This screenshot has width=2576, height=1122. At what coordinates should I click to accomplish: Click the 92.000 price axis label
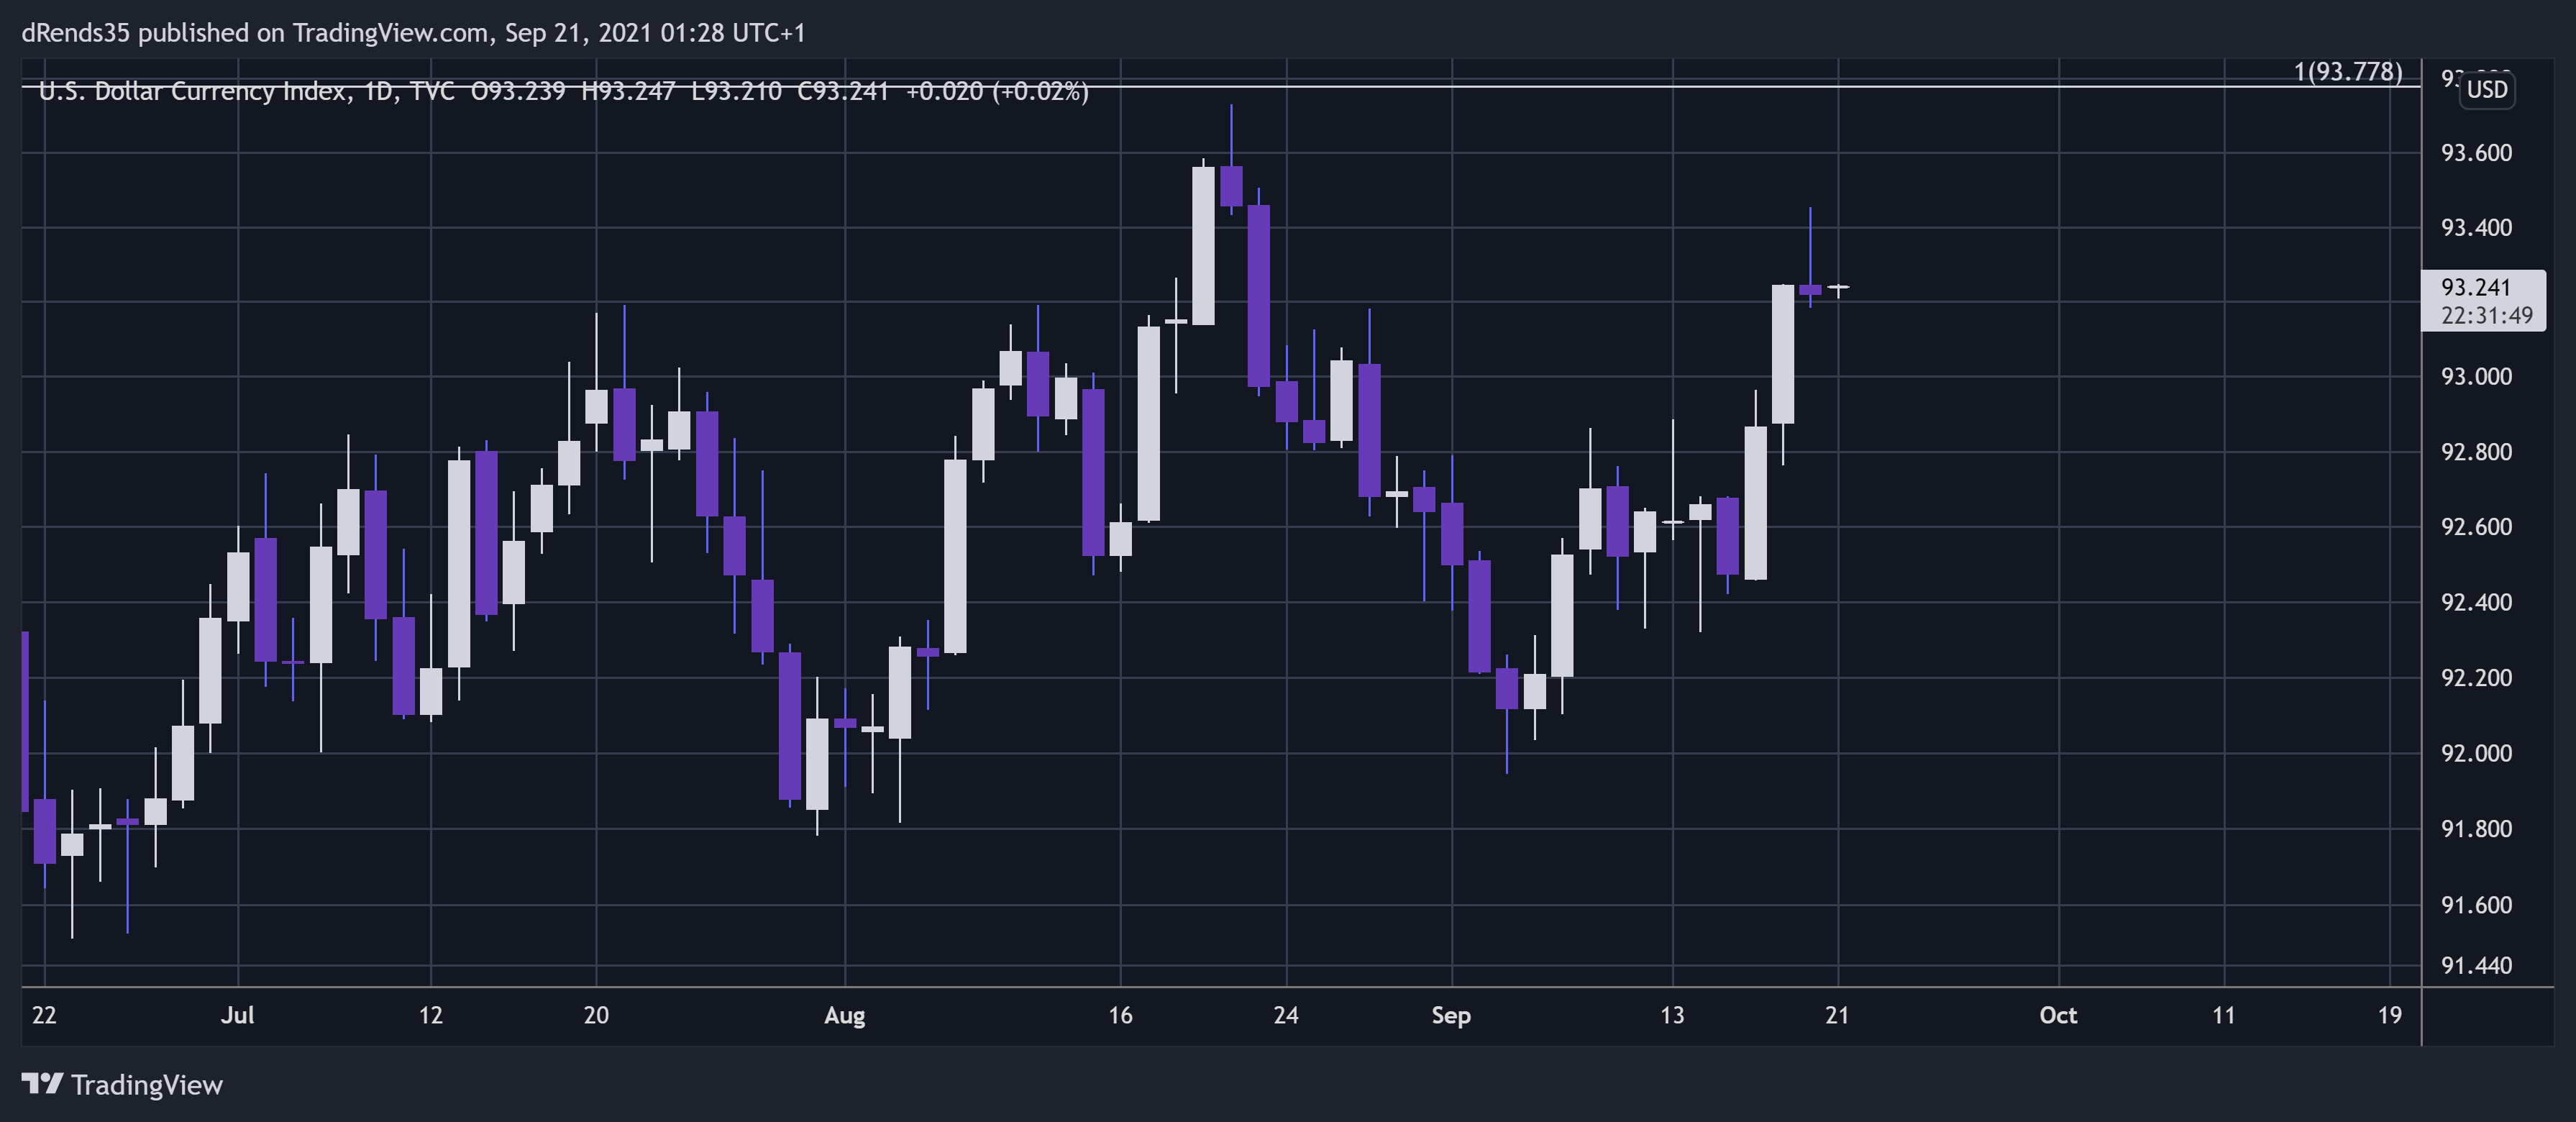click(2476, 753)
